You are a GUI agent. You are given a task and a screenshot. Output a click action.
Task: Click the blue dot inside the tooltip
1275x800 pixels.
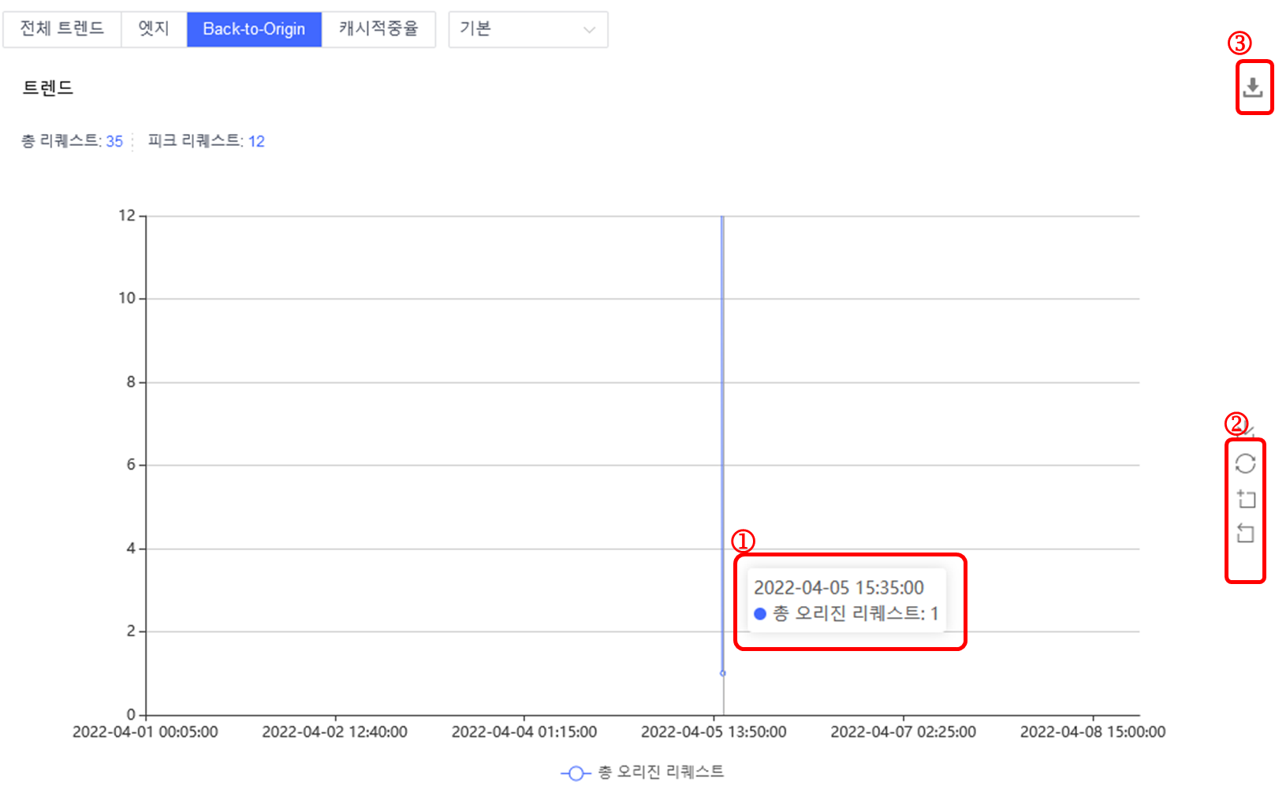click(x=759, y=613)
